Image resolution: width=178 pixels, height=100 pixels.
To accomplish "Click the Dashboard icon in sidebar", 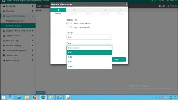I will (4, 6).
